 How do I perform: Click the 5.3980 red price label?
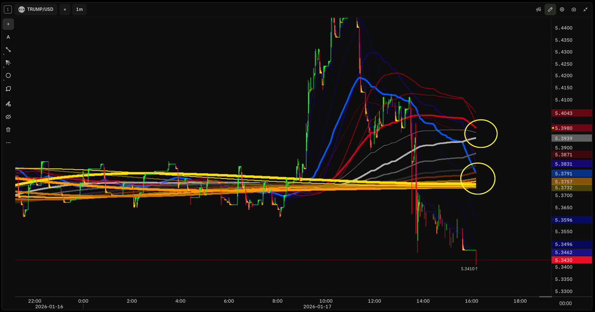(x=572, y=128)
